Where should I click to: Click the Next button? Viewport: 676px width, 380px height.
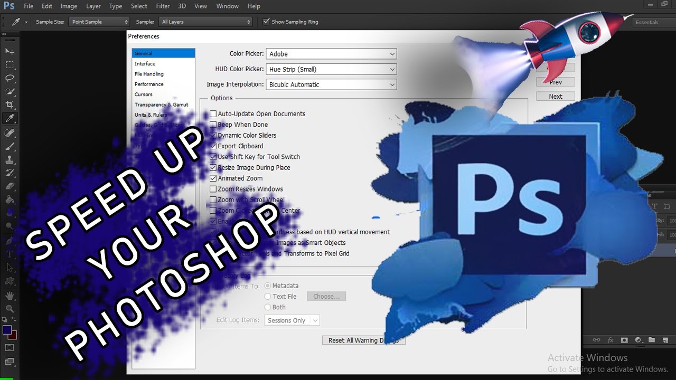pos(556,97)
